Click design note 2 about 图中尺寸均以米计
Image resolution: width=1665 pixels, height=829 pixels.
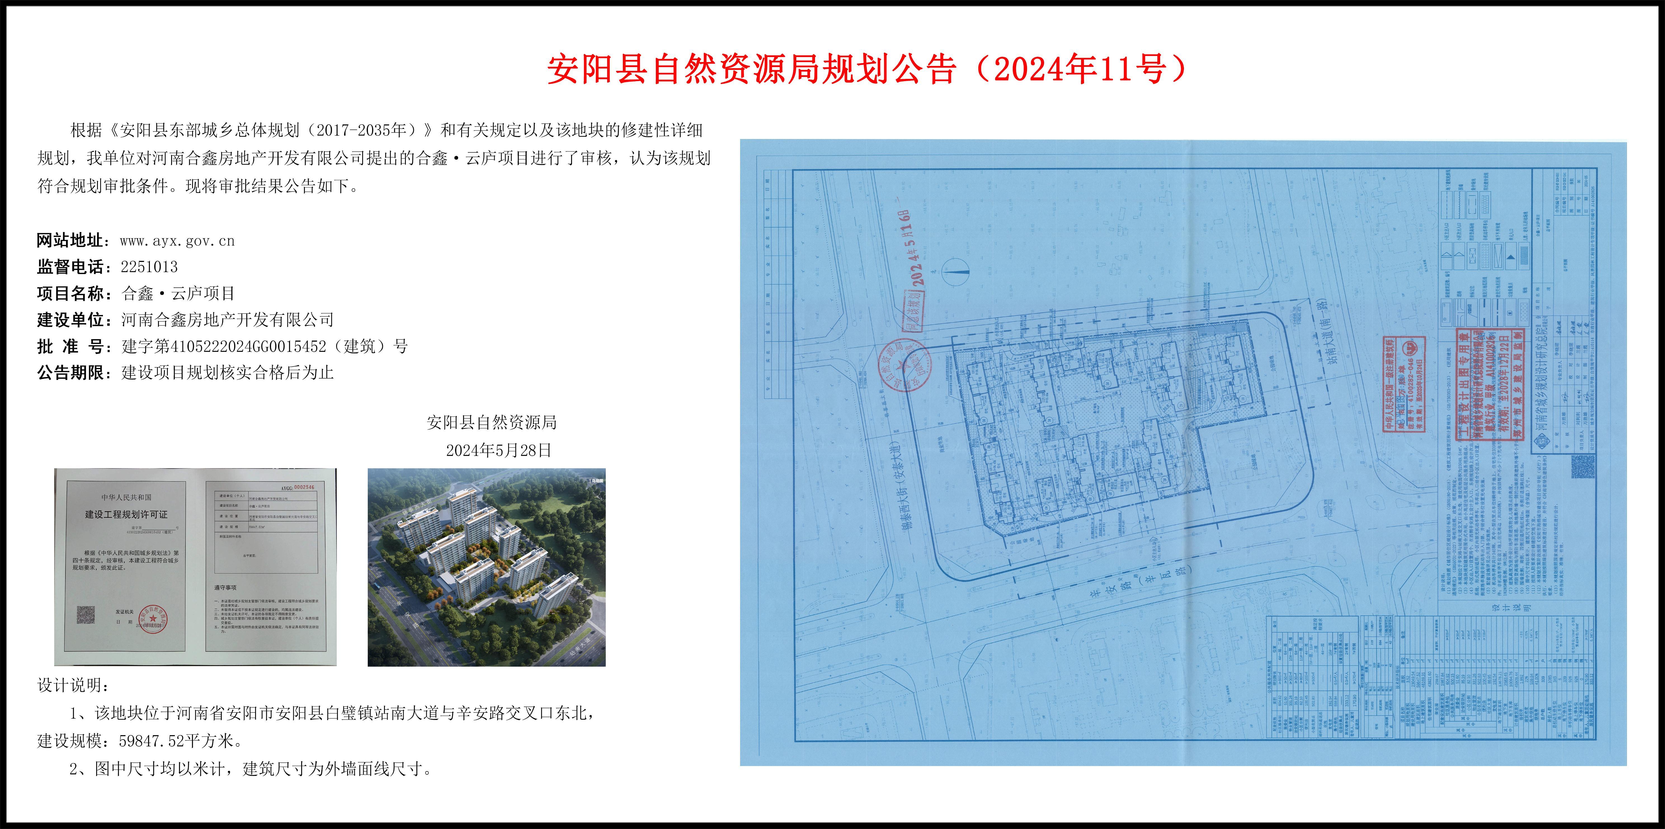[x=251, y=769]
